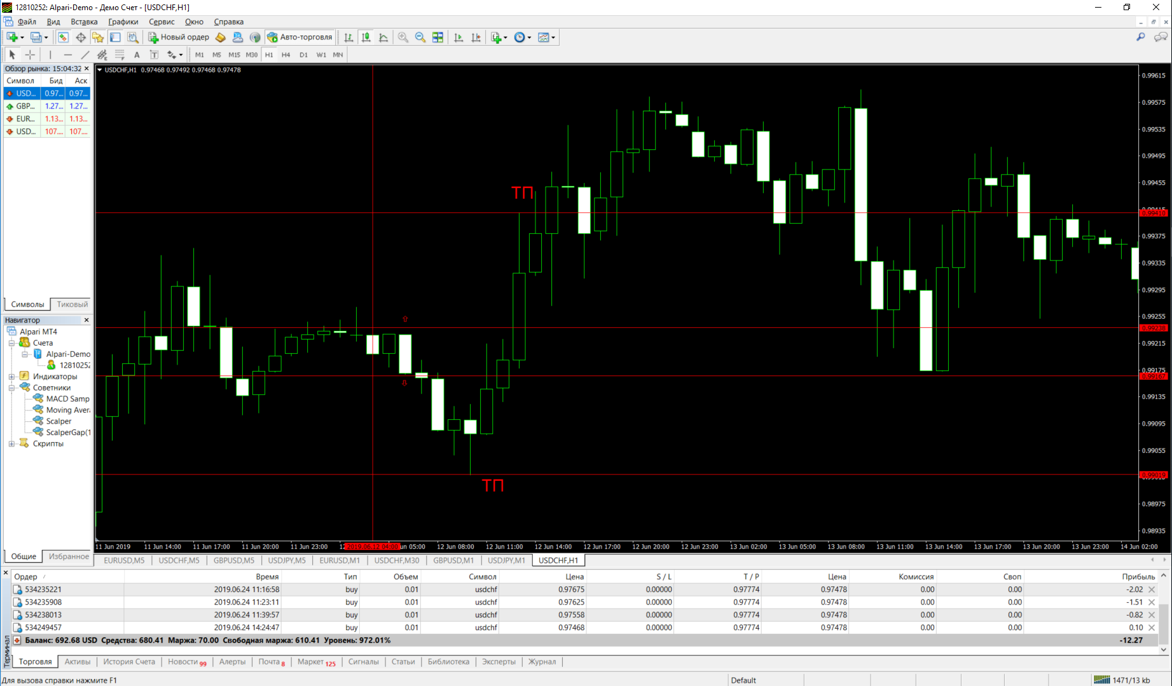Toggle the Market Watch window icon
Image resolution: width=1172 pixels, height=686 pixels.
pos(63,37)
